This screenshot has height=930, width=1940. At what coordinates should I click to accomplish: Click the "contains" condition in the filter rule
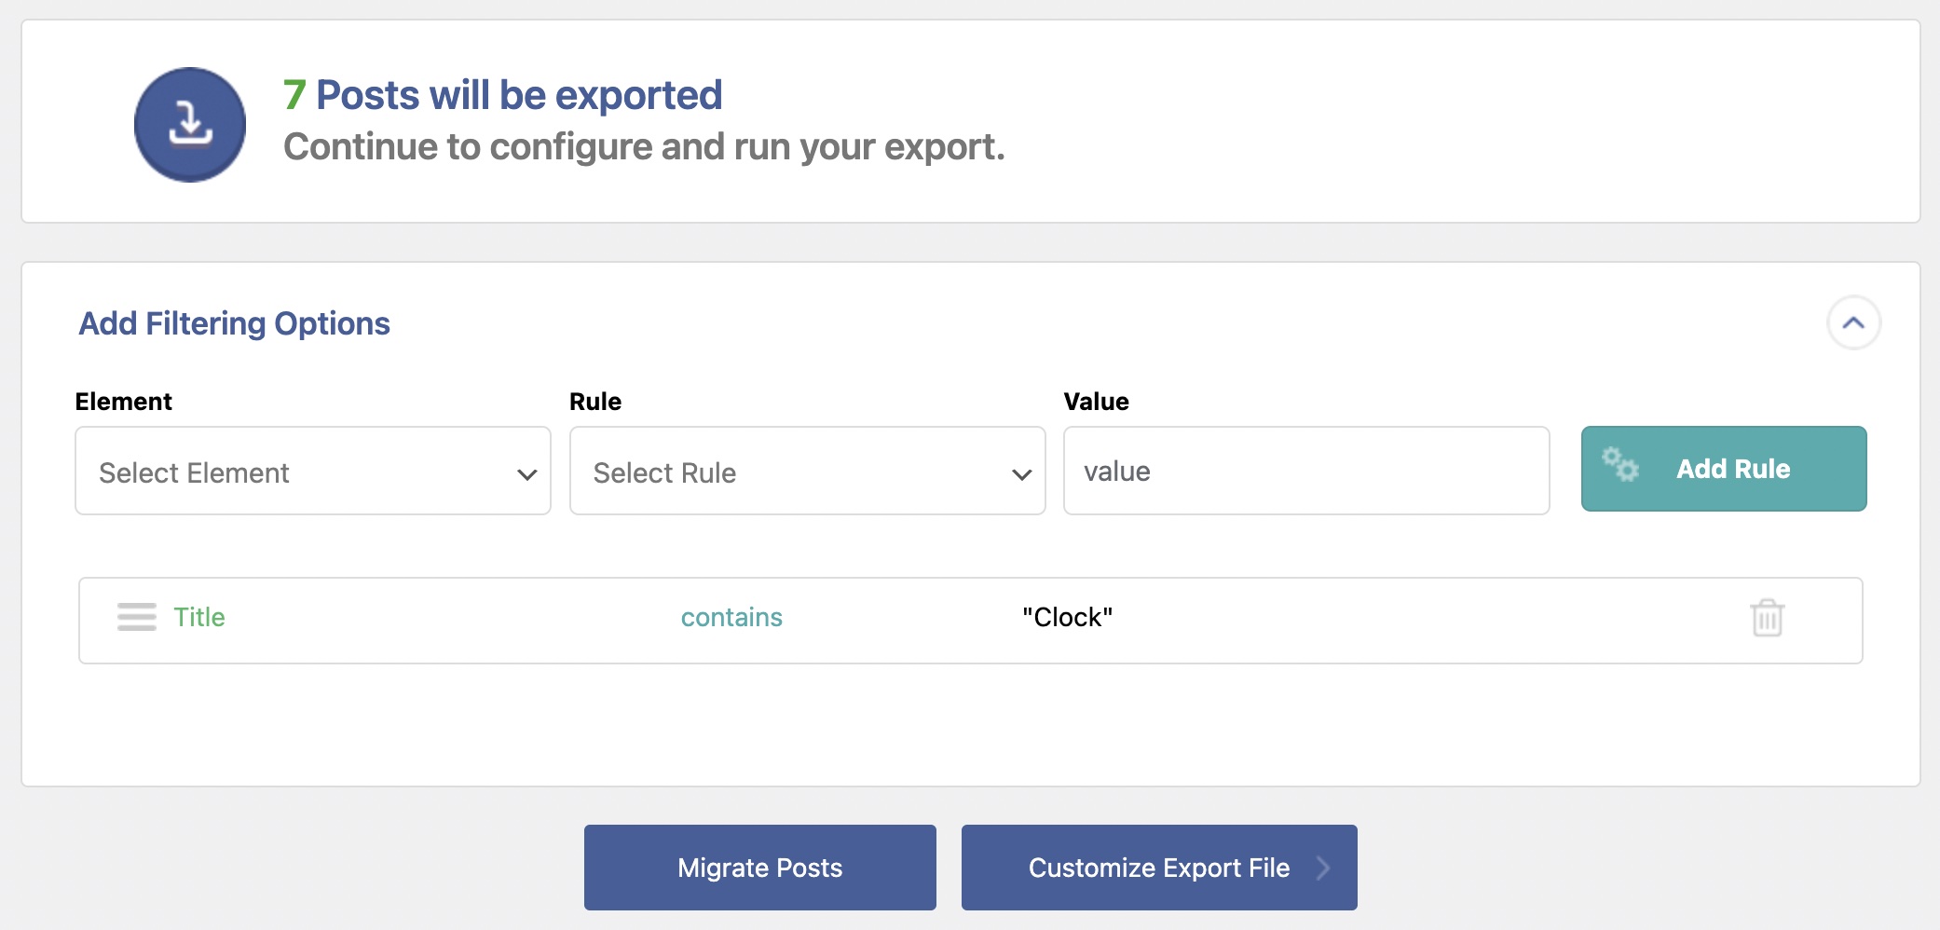coord(731,617)
